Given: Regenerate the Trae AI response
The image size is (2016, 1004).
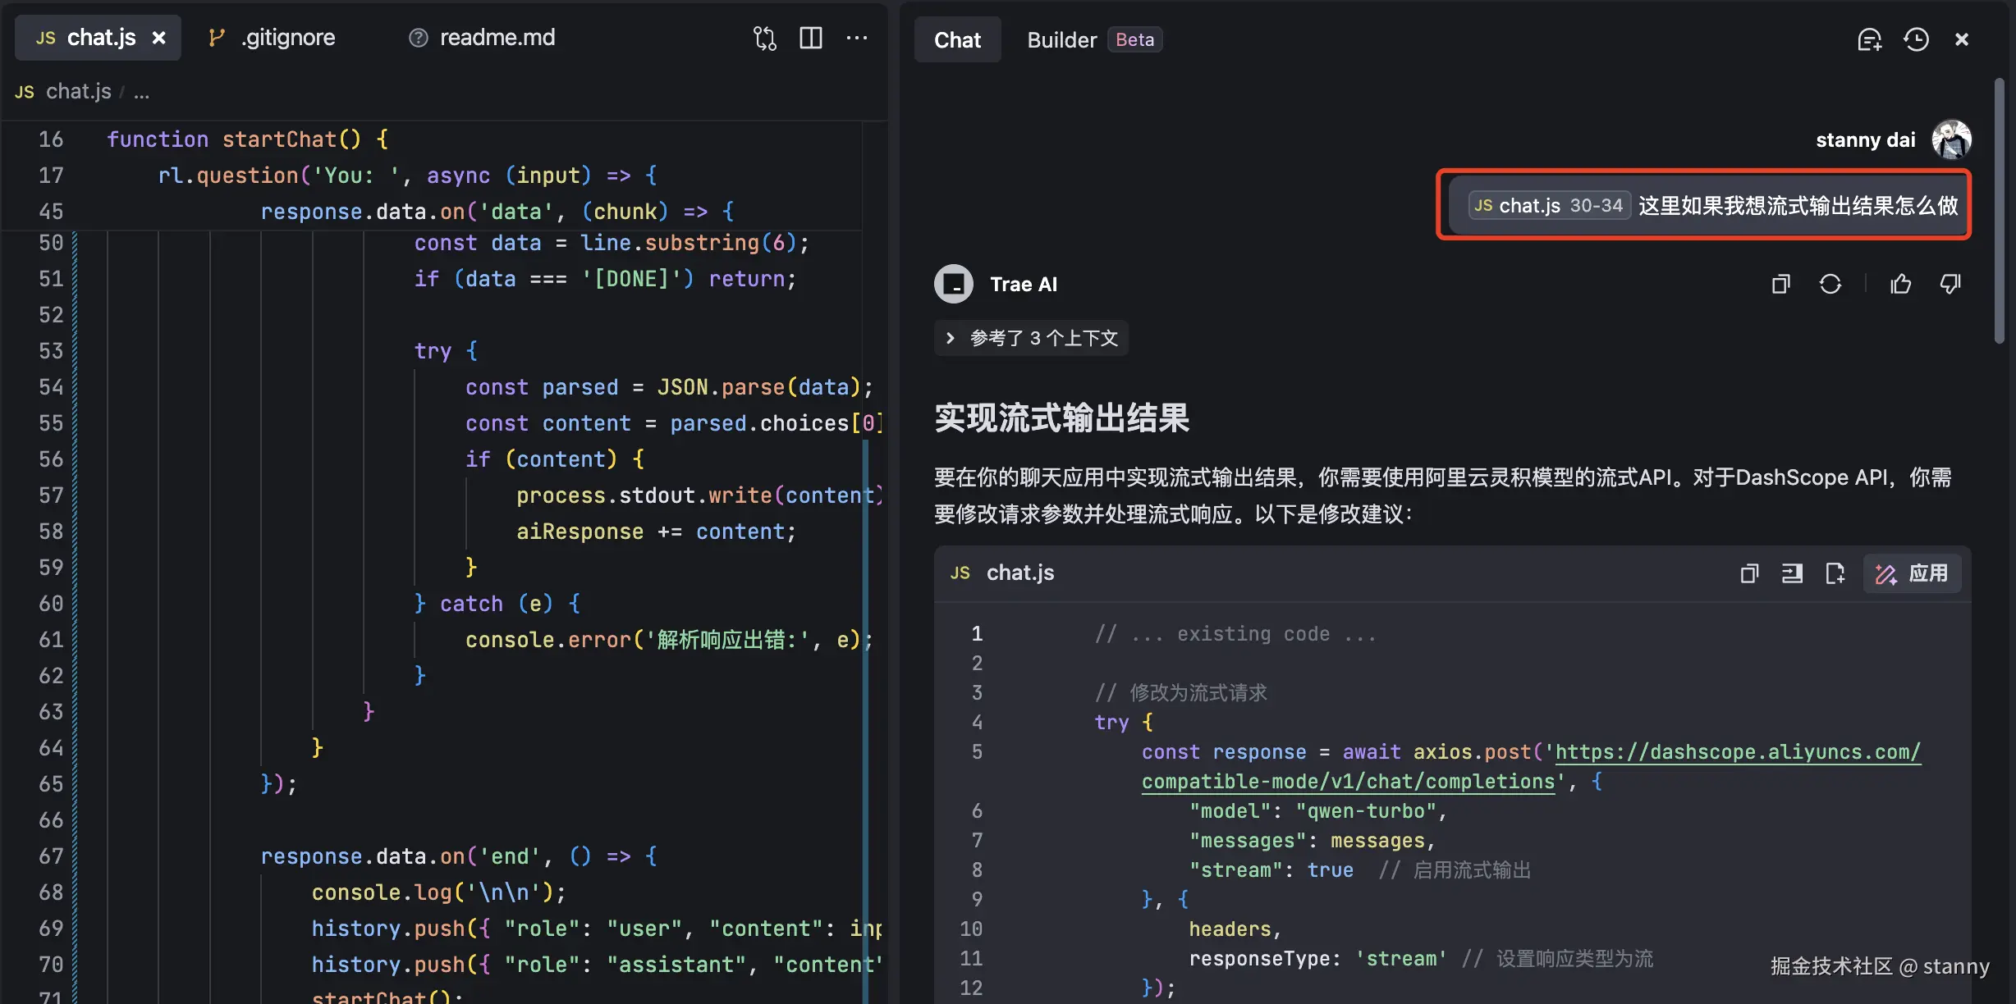Looking at the screenshot, I should coord(1830,285).
